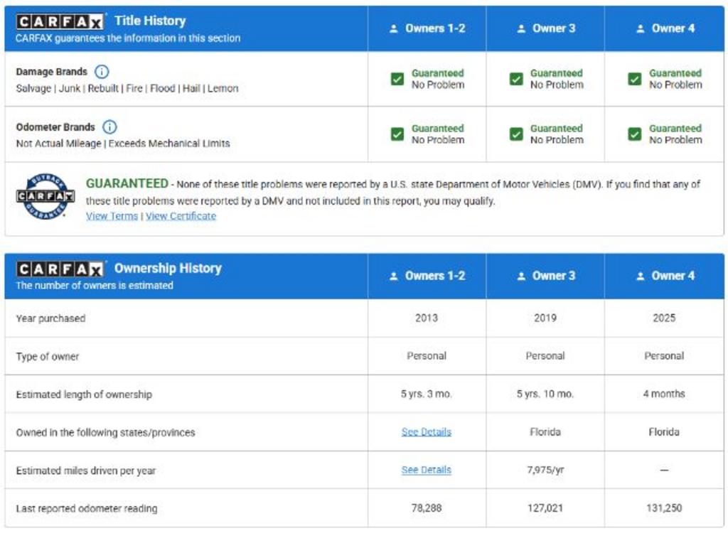Click the Damage Brands label
The height and width of the screenshot is (538, 728).
pyautogui.click(x=51, y=72)
